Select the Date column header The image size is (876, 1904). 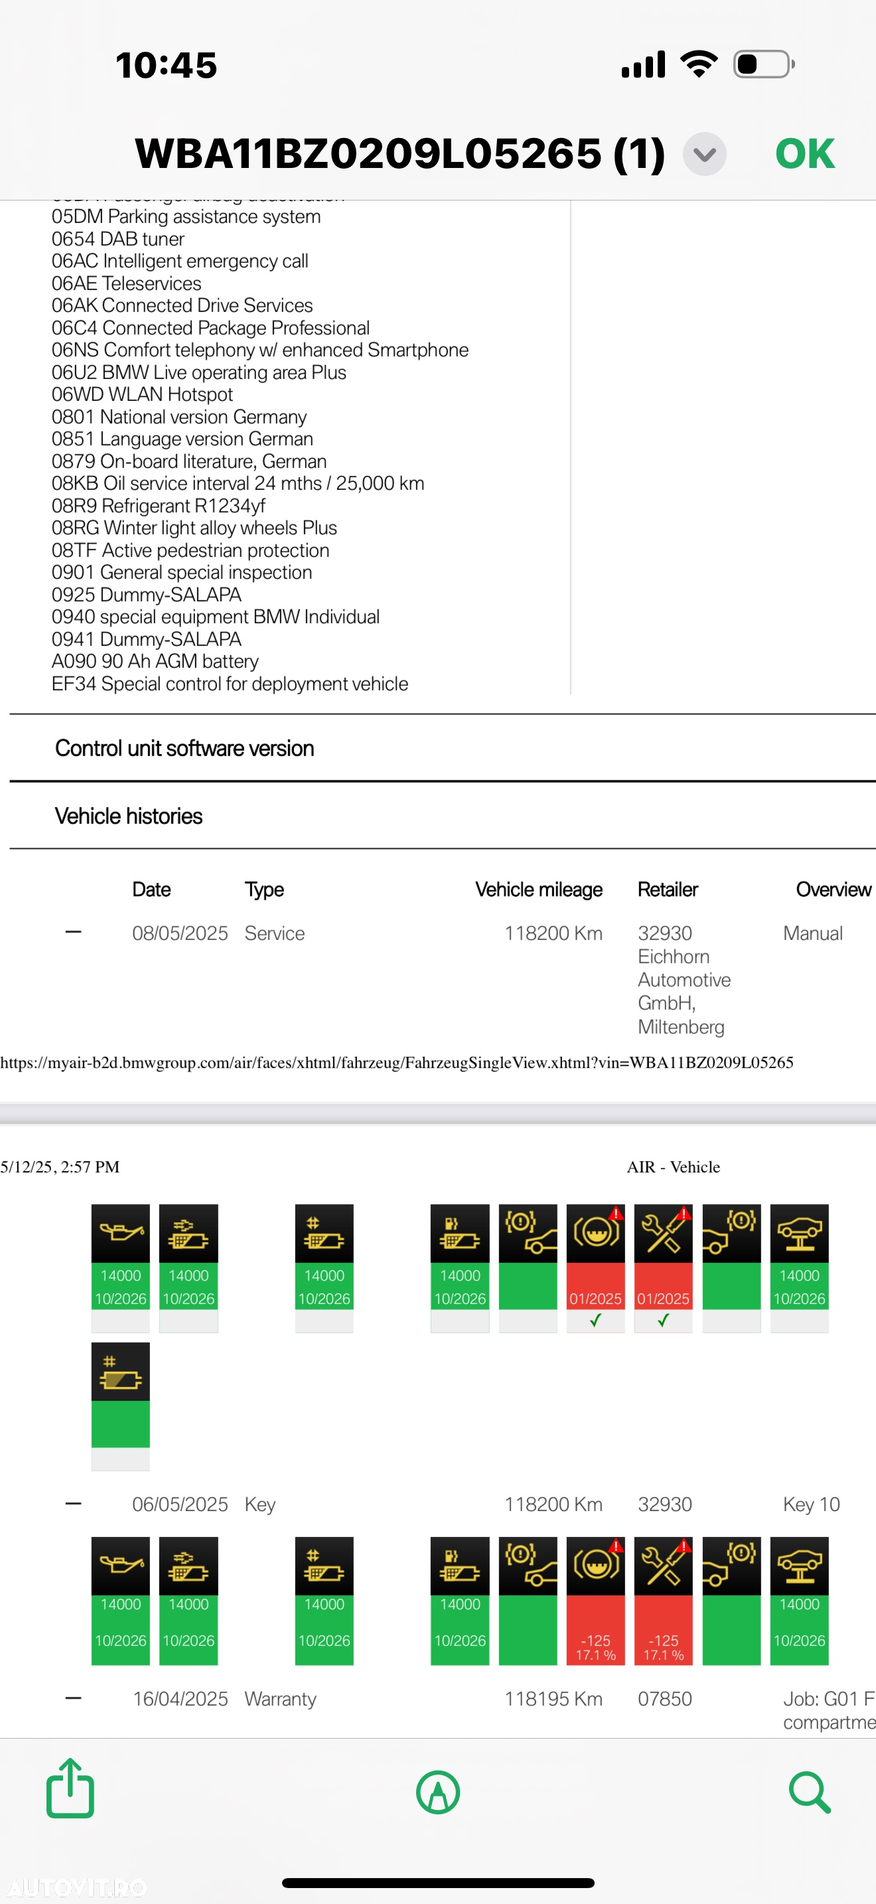pos(151,889)
